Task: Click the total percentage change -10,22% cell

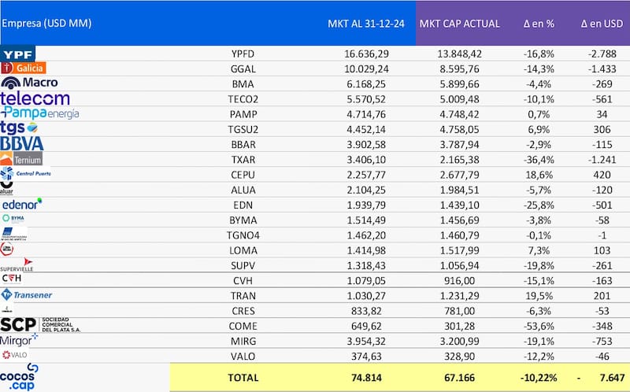Action: pyautogui.click(x=539, y=378)
